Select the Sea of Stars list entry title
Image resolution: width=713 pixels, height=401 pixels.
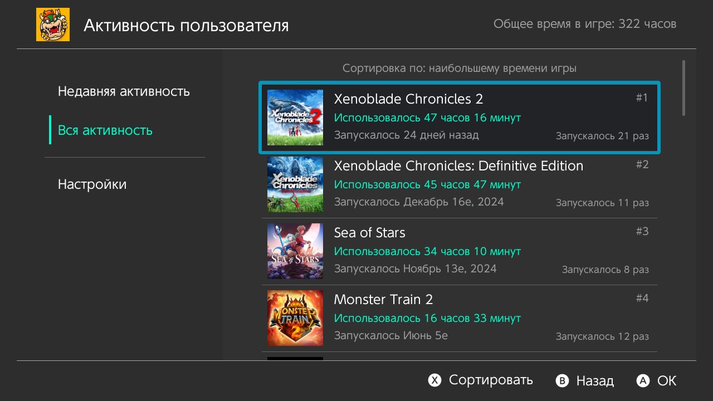[x=369, y=233]
